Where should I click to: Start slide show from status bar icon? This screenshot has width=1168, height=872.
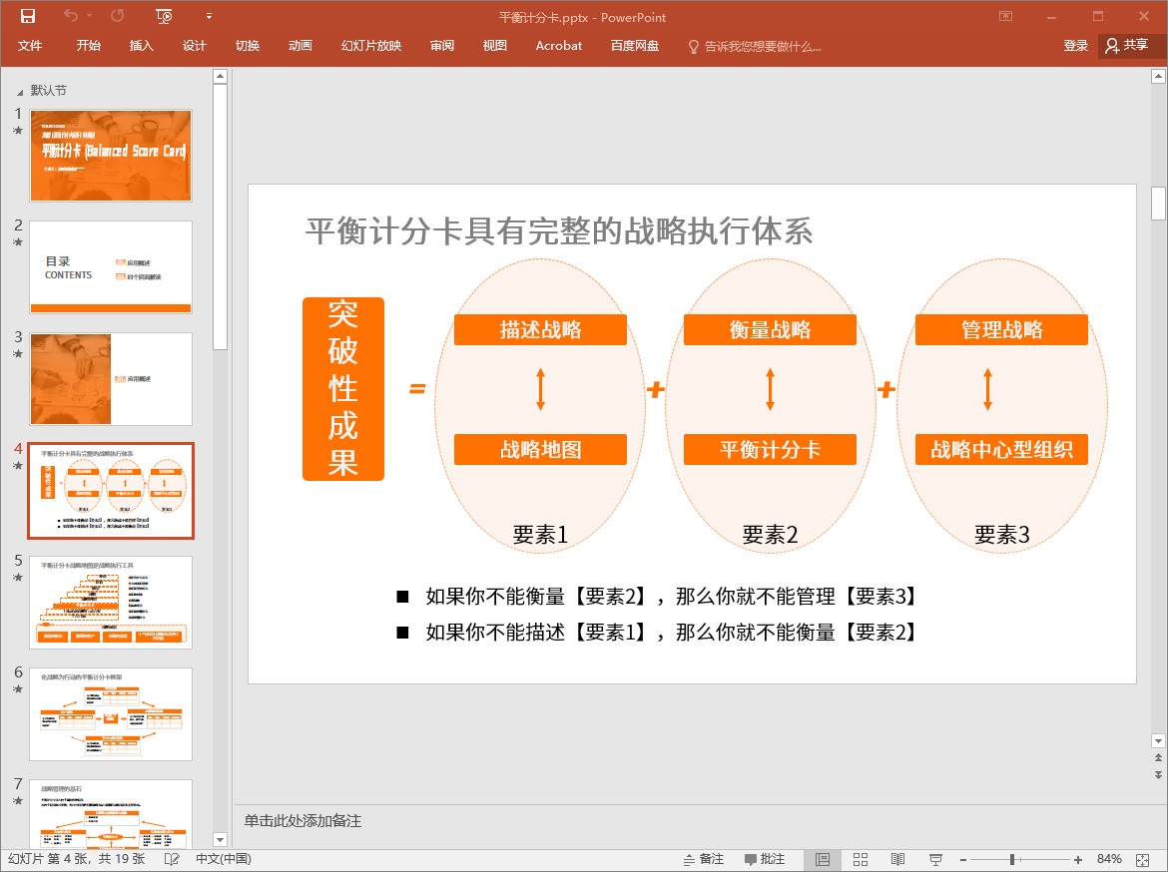point(935,859)
